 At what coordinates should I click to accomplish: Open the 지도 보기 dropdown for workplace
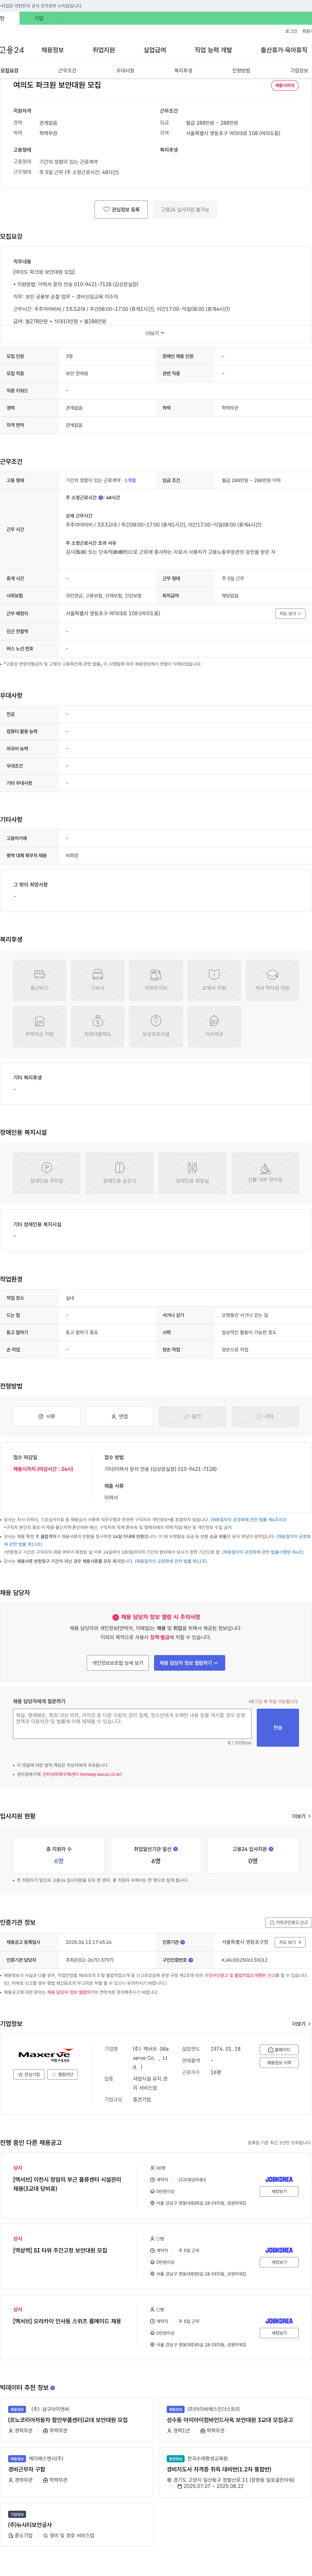(290, 614)
